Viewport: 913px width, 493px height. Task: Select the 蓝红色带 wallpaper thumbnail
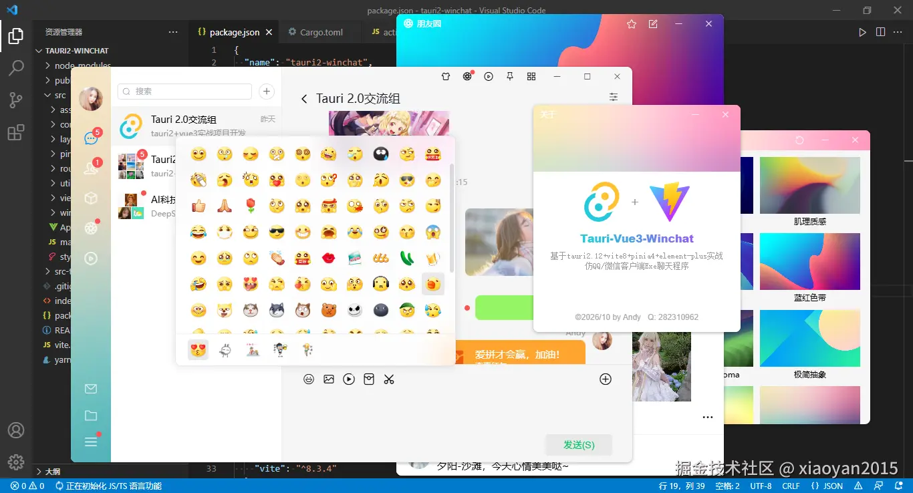pyautogui.click(x=810, y=261)
